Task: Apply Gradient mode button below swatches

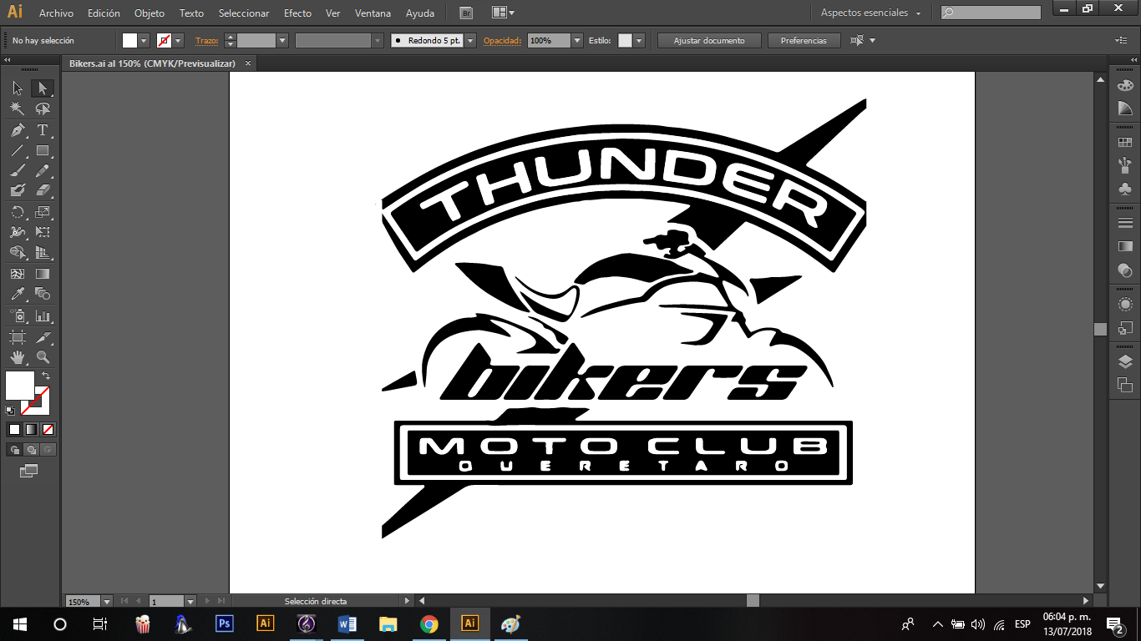Action: (x=31, y=429)
